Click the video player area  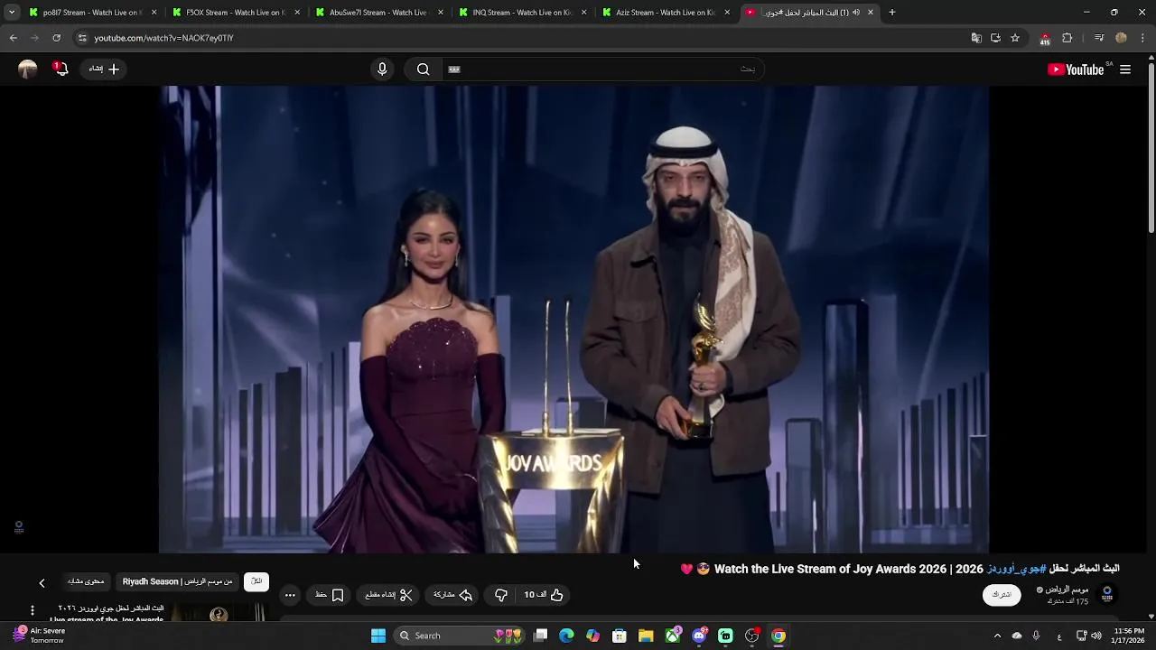tap(574, 319)
